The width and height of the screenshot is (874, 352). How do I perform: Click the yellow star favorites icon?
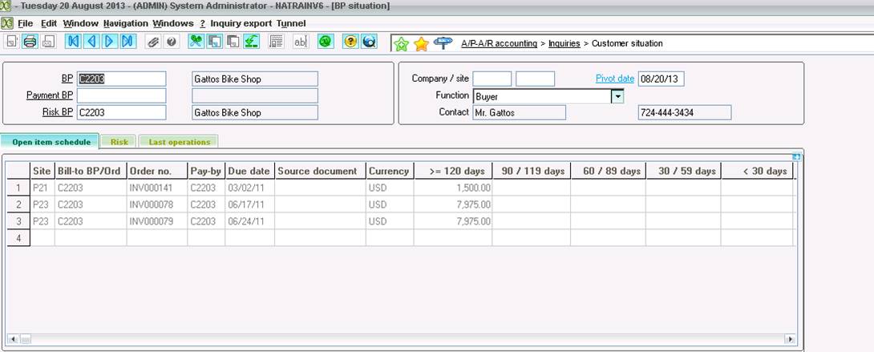tap(421, 43)
